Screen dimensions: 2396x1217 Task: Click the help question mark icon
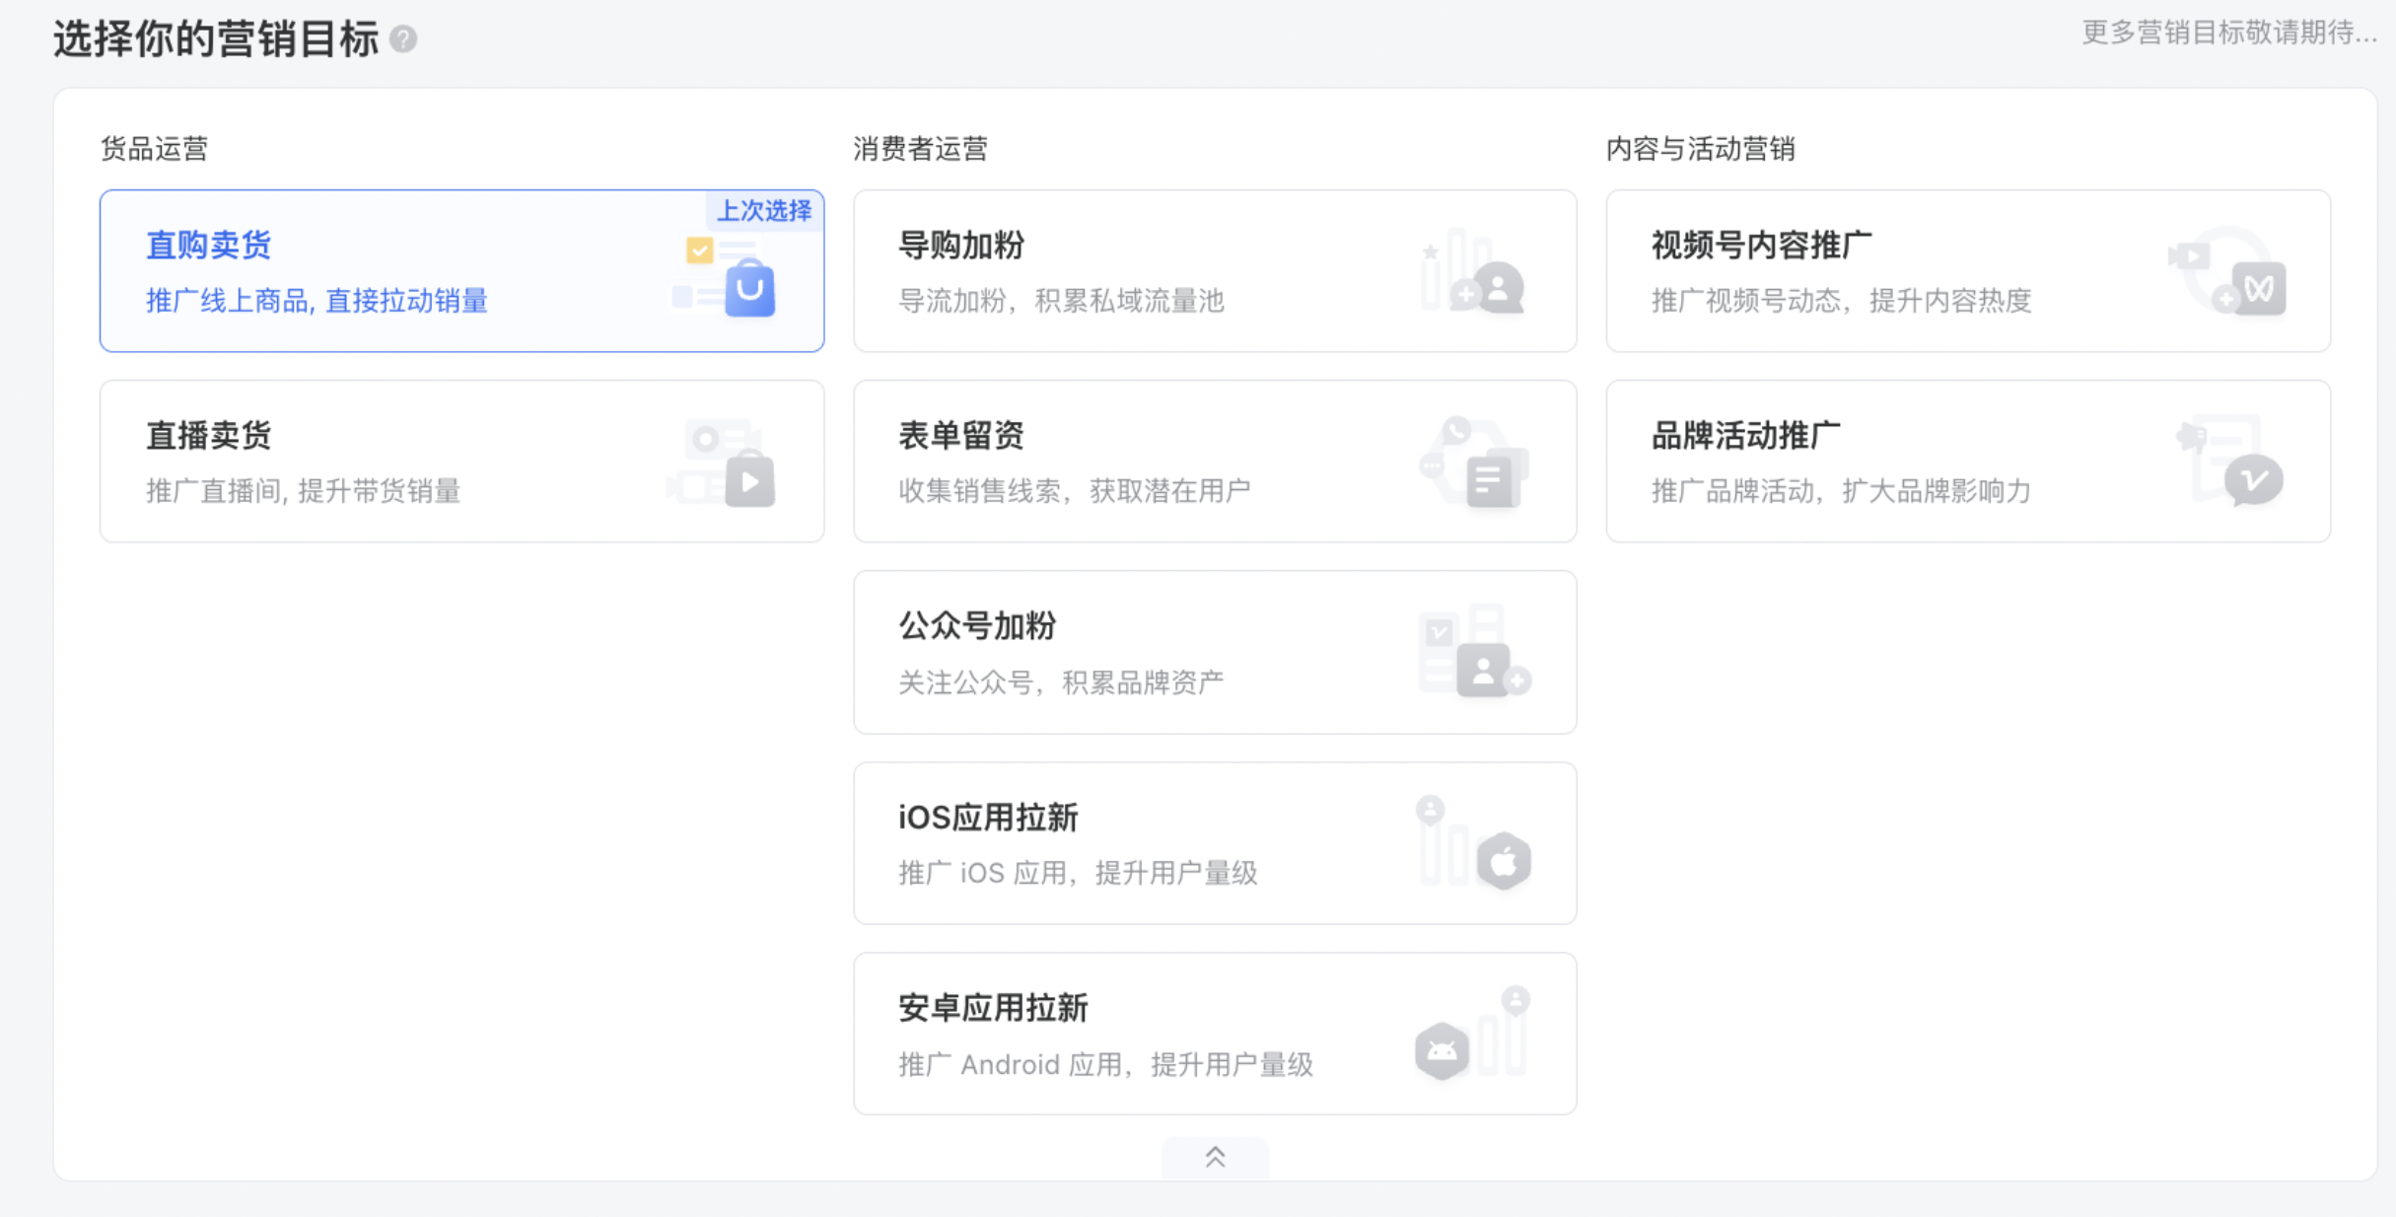coord(403,39)
